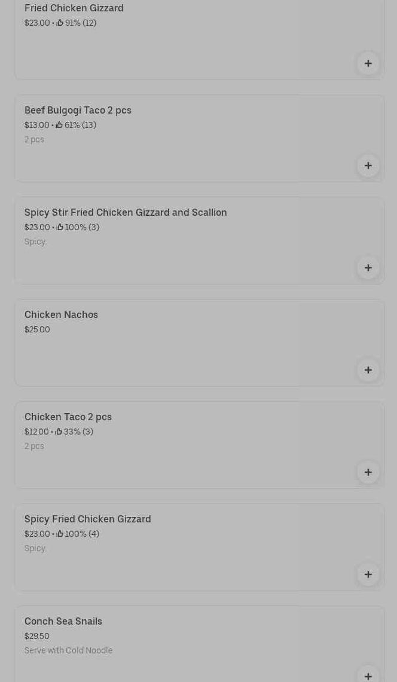Add Spicy Fried Chicken Gizzard to cart
Image resolution: width=397 pixels, height=682 pixels.
pos(368,574)
